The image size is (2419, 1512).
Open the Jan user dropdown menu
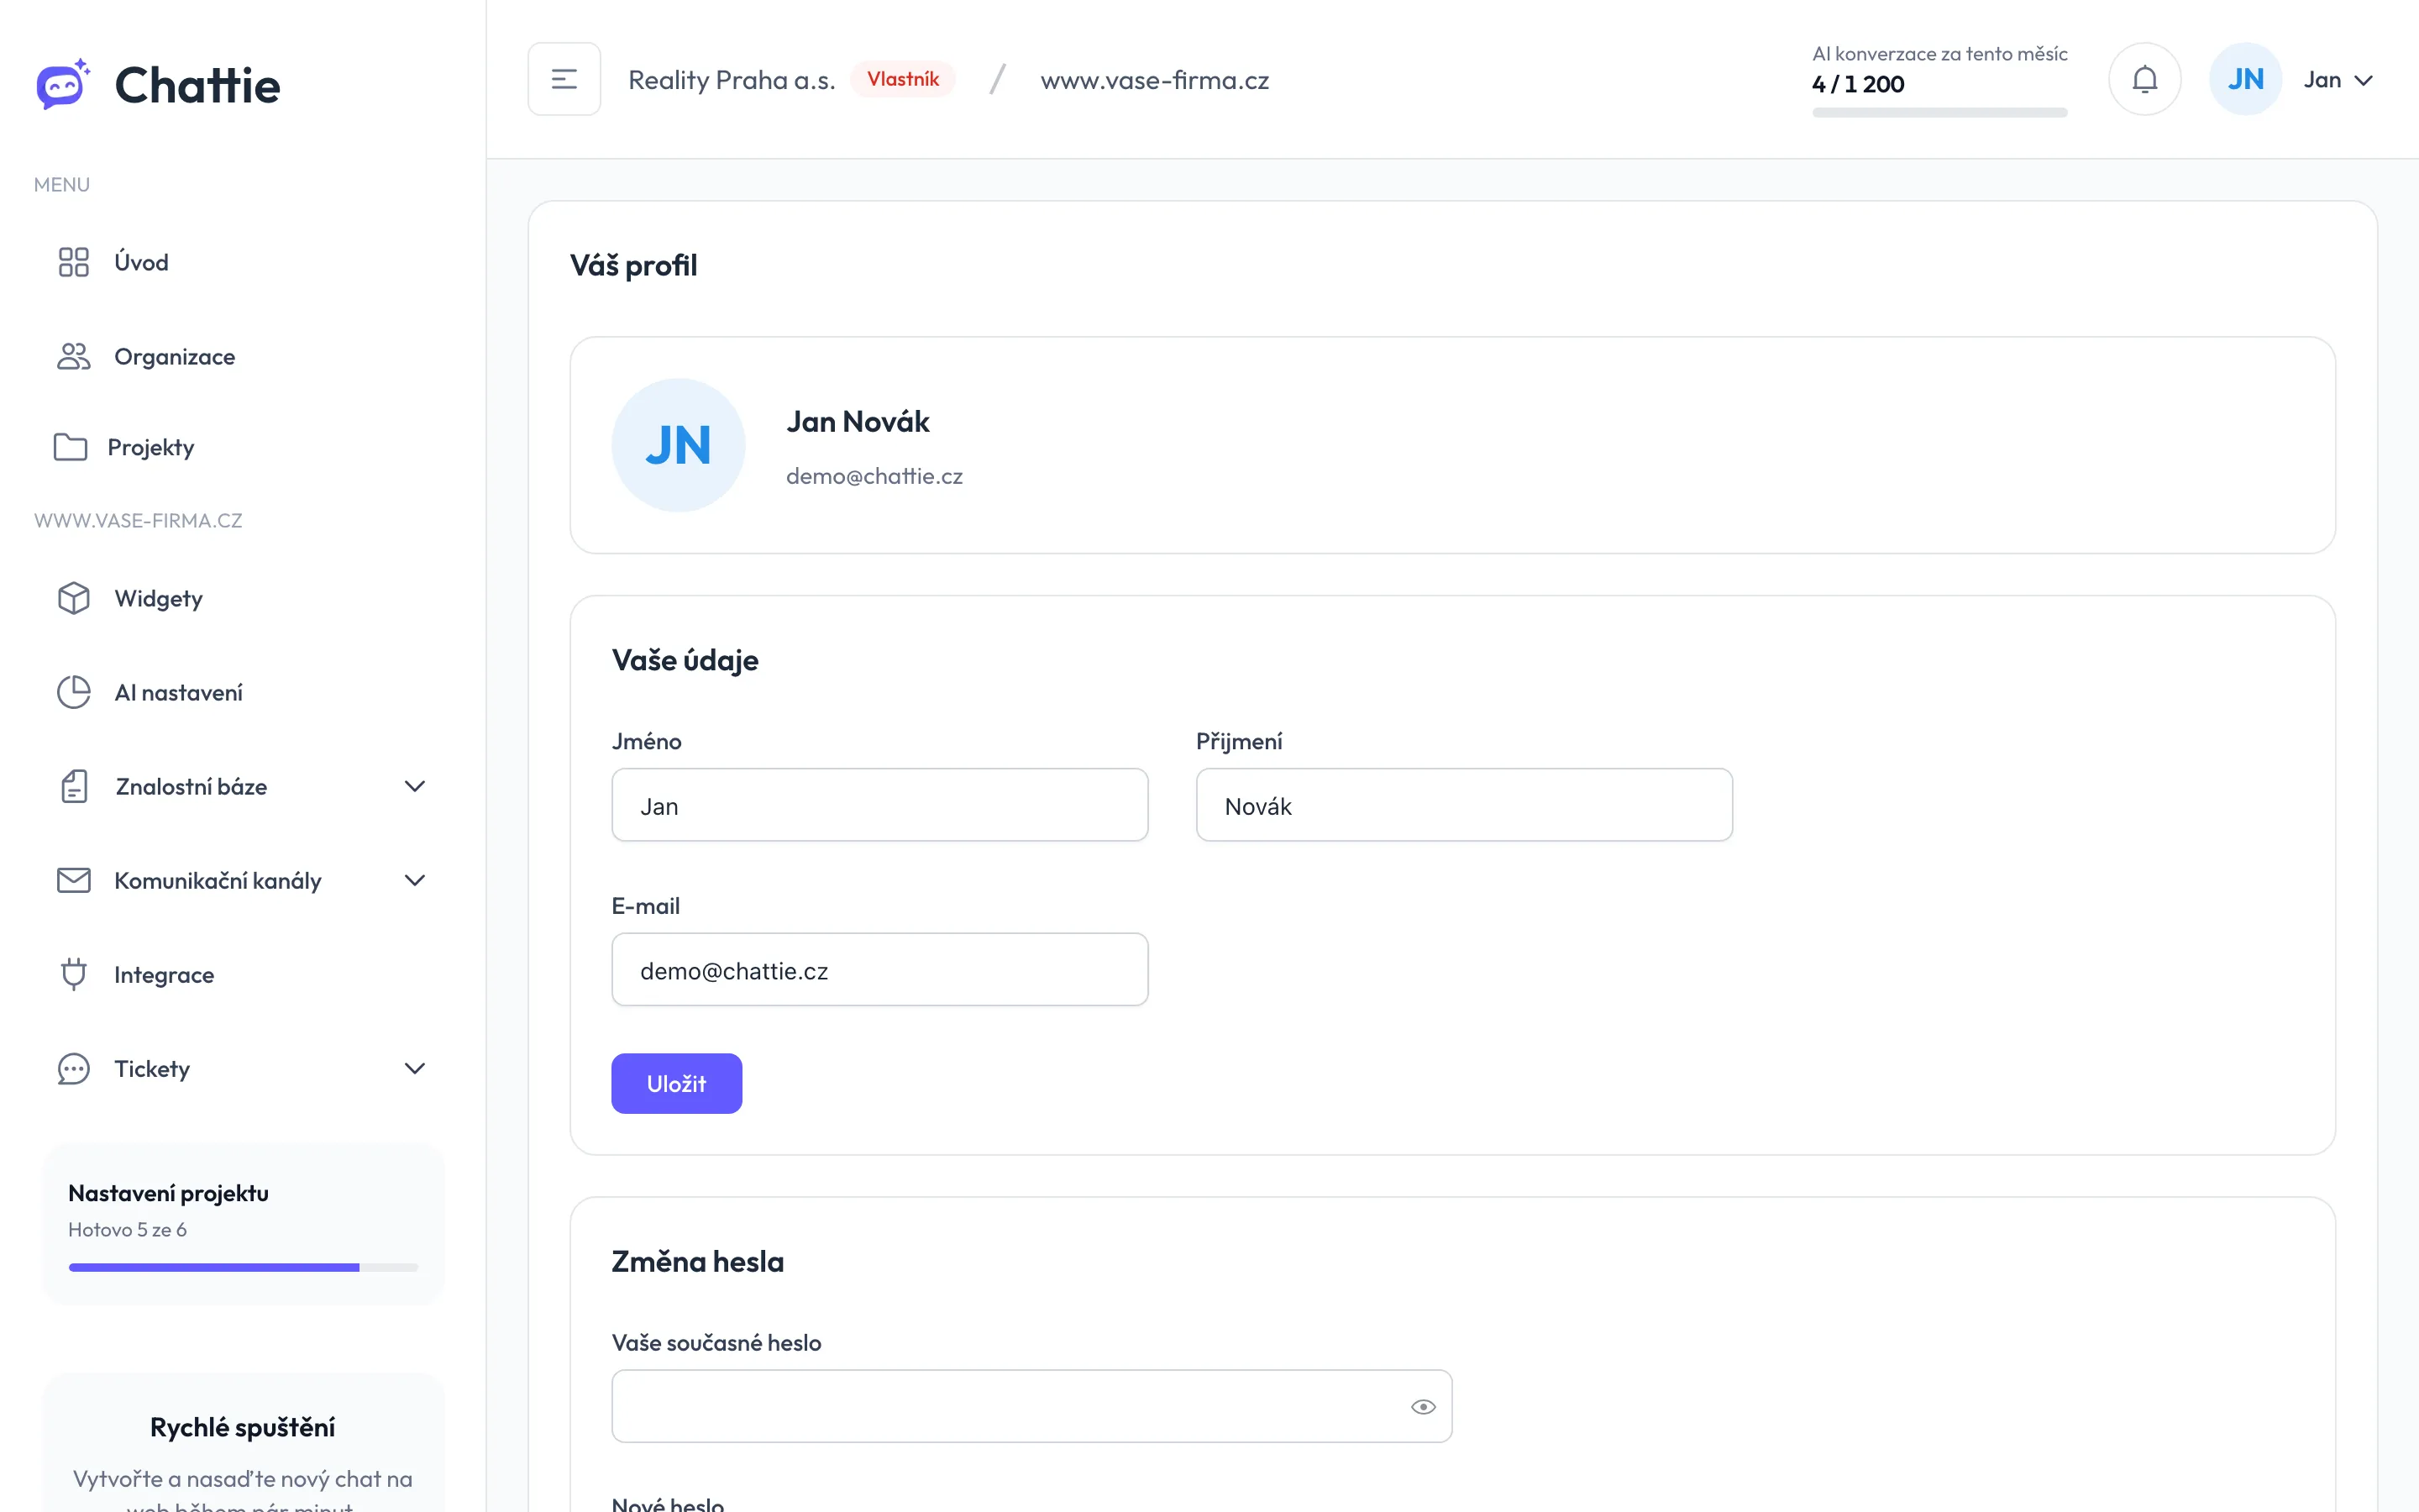point(2338,80)
